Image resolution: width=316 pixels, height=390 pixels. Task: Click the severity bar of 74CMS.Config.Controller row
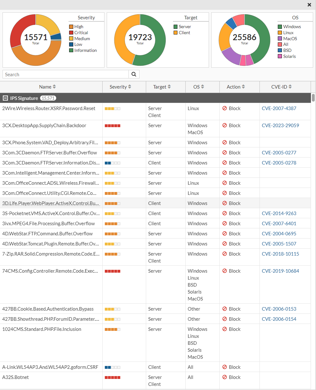112,271
